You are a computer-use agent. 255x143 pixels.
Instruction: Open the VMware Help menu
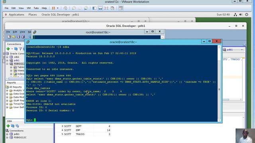coord(44,8)
